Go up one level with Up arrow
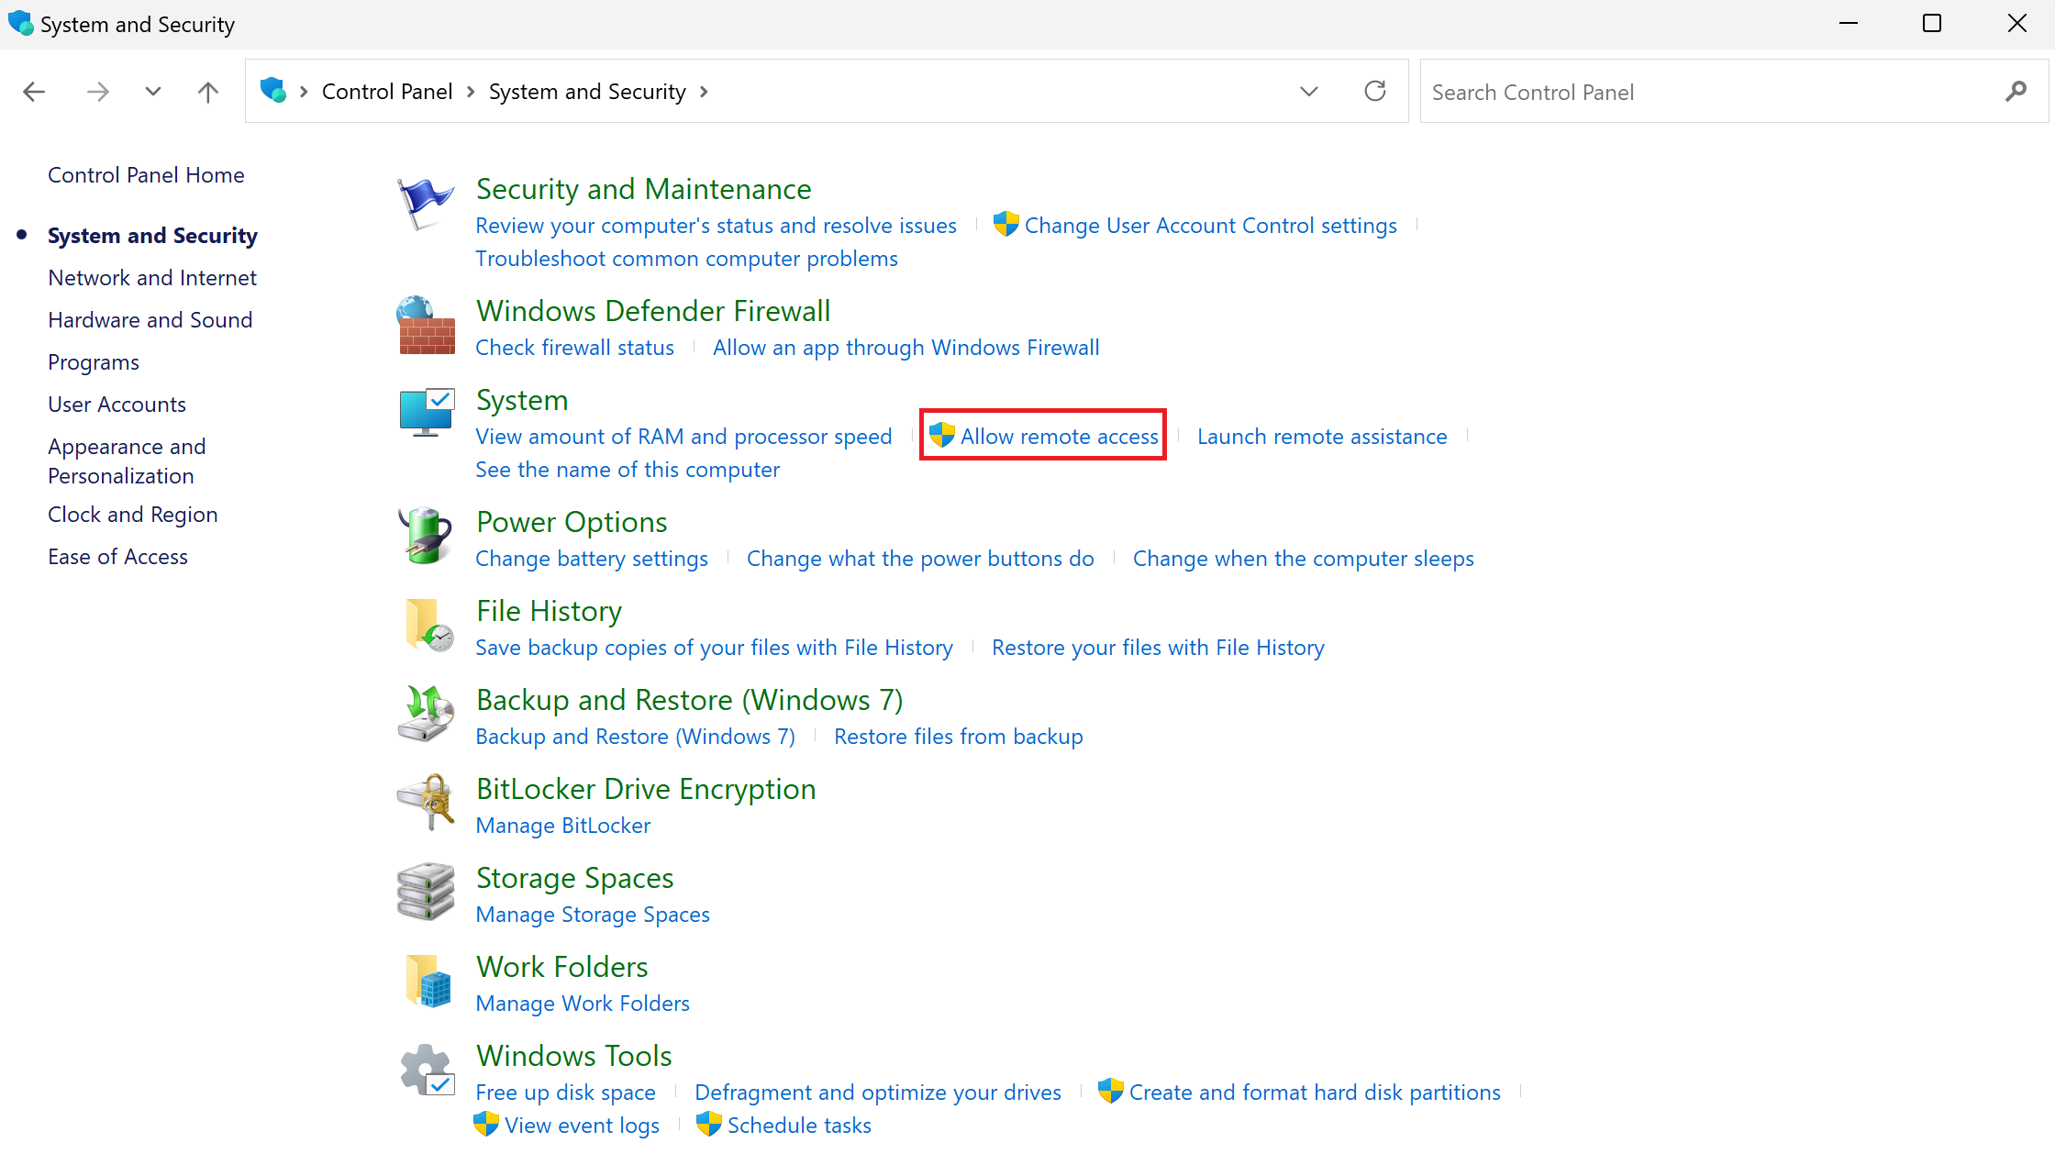The width and height of the screenshot is (2055, 1154). (x=208, y=92)
